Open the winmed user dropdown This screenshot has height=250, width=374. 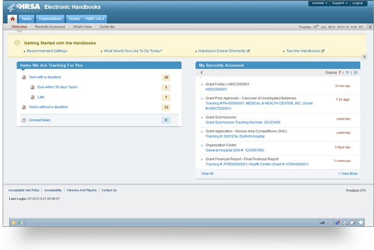(318, 3)
